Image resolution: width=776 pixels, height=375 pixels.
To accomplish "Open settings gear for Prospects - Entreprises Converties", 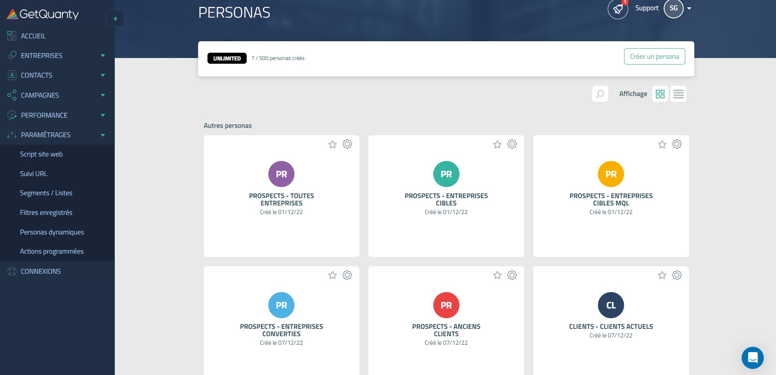I will 347,275.
